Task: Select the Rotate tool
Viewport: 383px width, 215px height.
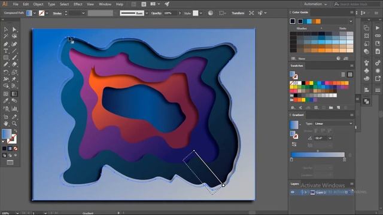Action: 6,72
